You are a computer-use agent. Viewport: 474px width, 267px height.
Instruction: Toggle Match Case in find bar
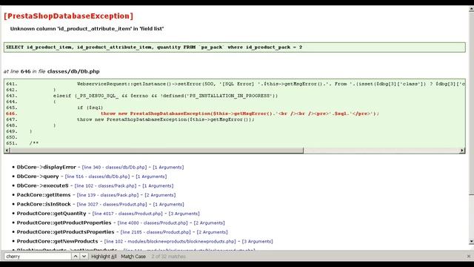[x=133, y=257]
